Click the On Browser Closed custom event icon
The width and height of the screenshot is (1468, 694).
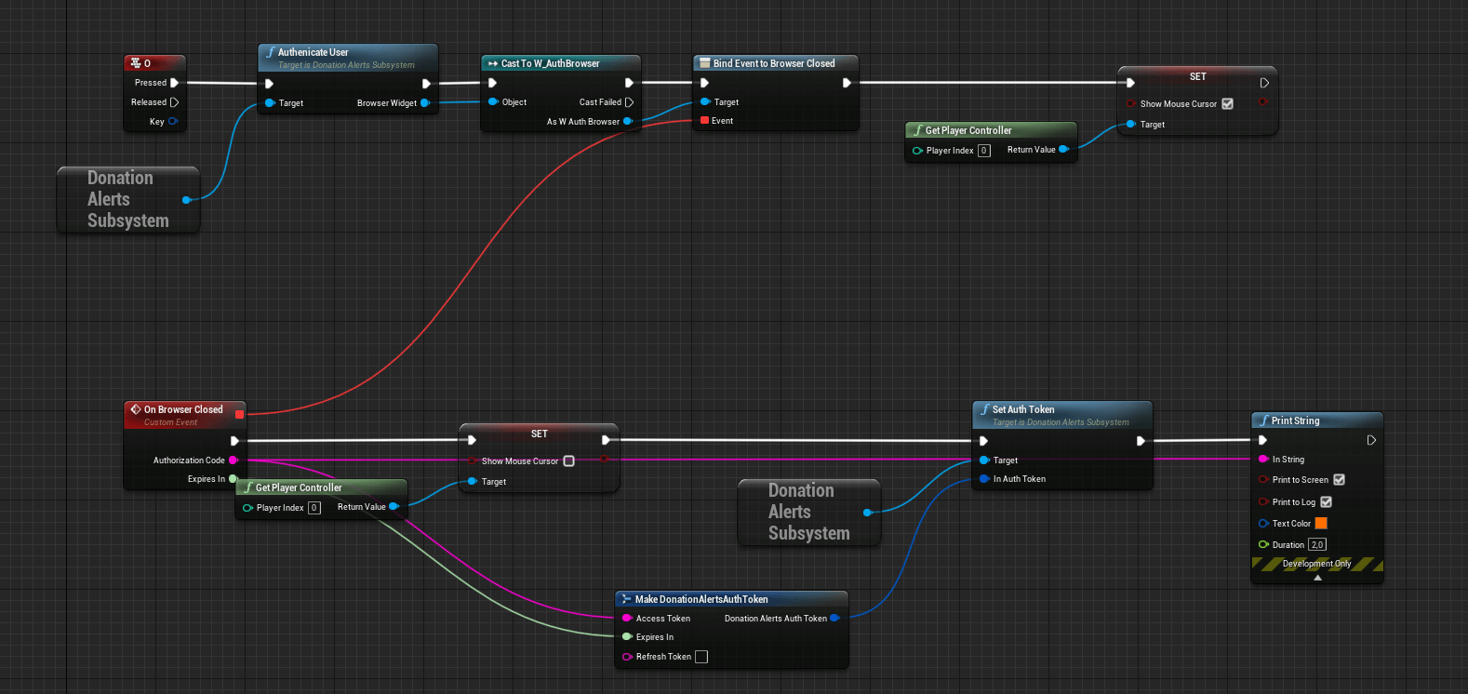[x=136, y=409]
